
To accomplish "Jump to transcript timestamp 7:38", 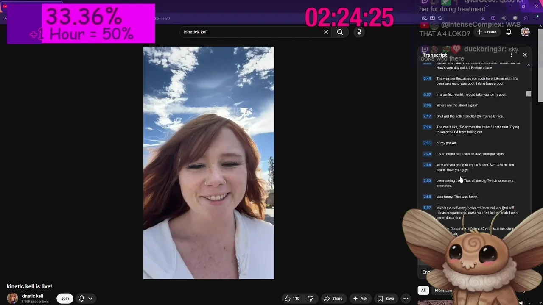I will pos(427,154).
